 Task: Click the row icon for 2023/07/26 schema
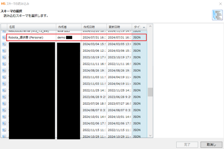[4, 104]
